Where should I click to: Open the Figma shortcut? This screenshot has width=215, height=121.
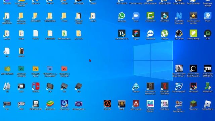[x=136, y=34]
